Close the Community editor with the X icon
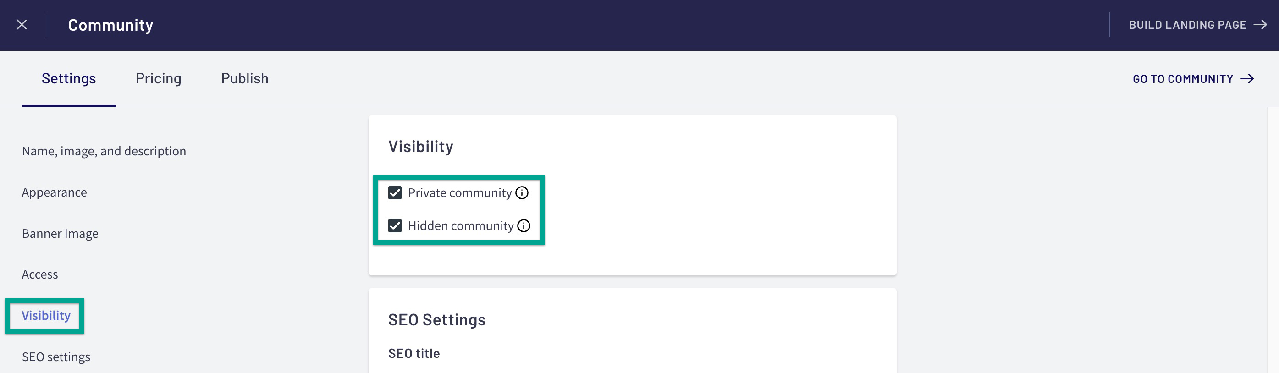Screen dimensions: 1279x373 pos(22,25)
